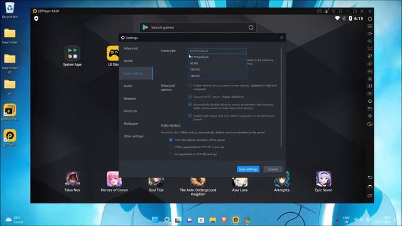
Task: Open File Explorer from taskbar
Action: 212,220
